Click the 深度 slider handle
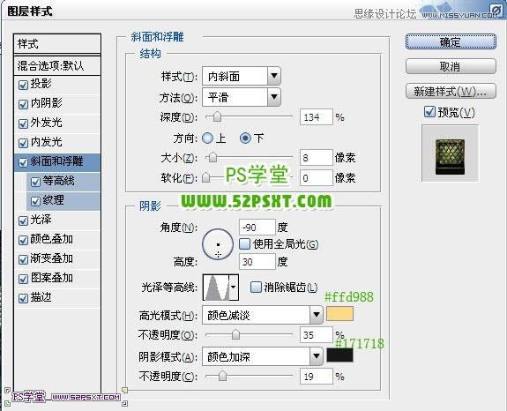 coord(217,116)
